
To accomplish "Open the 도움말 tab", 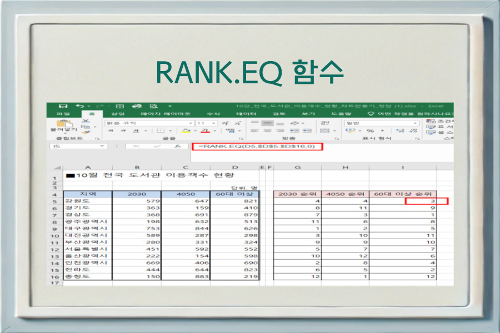I will point(341,114).
